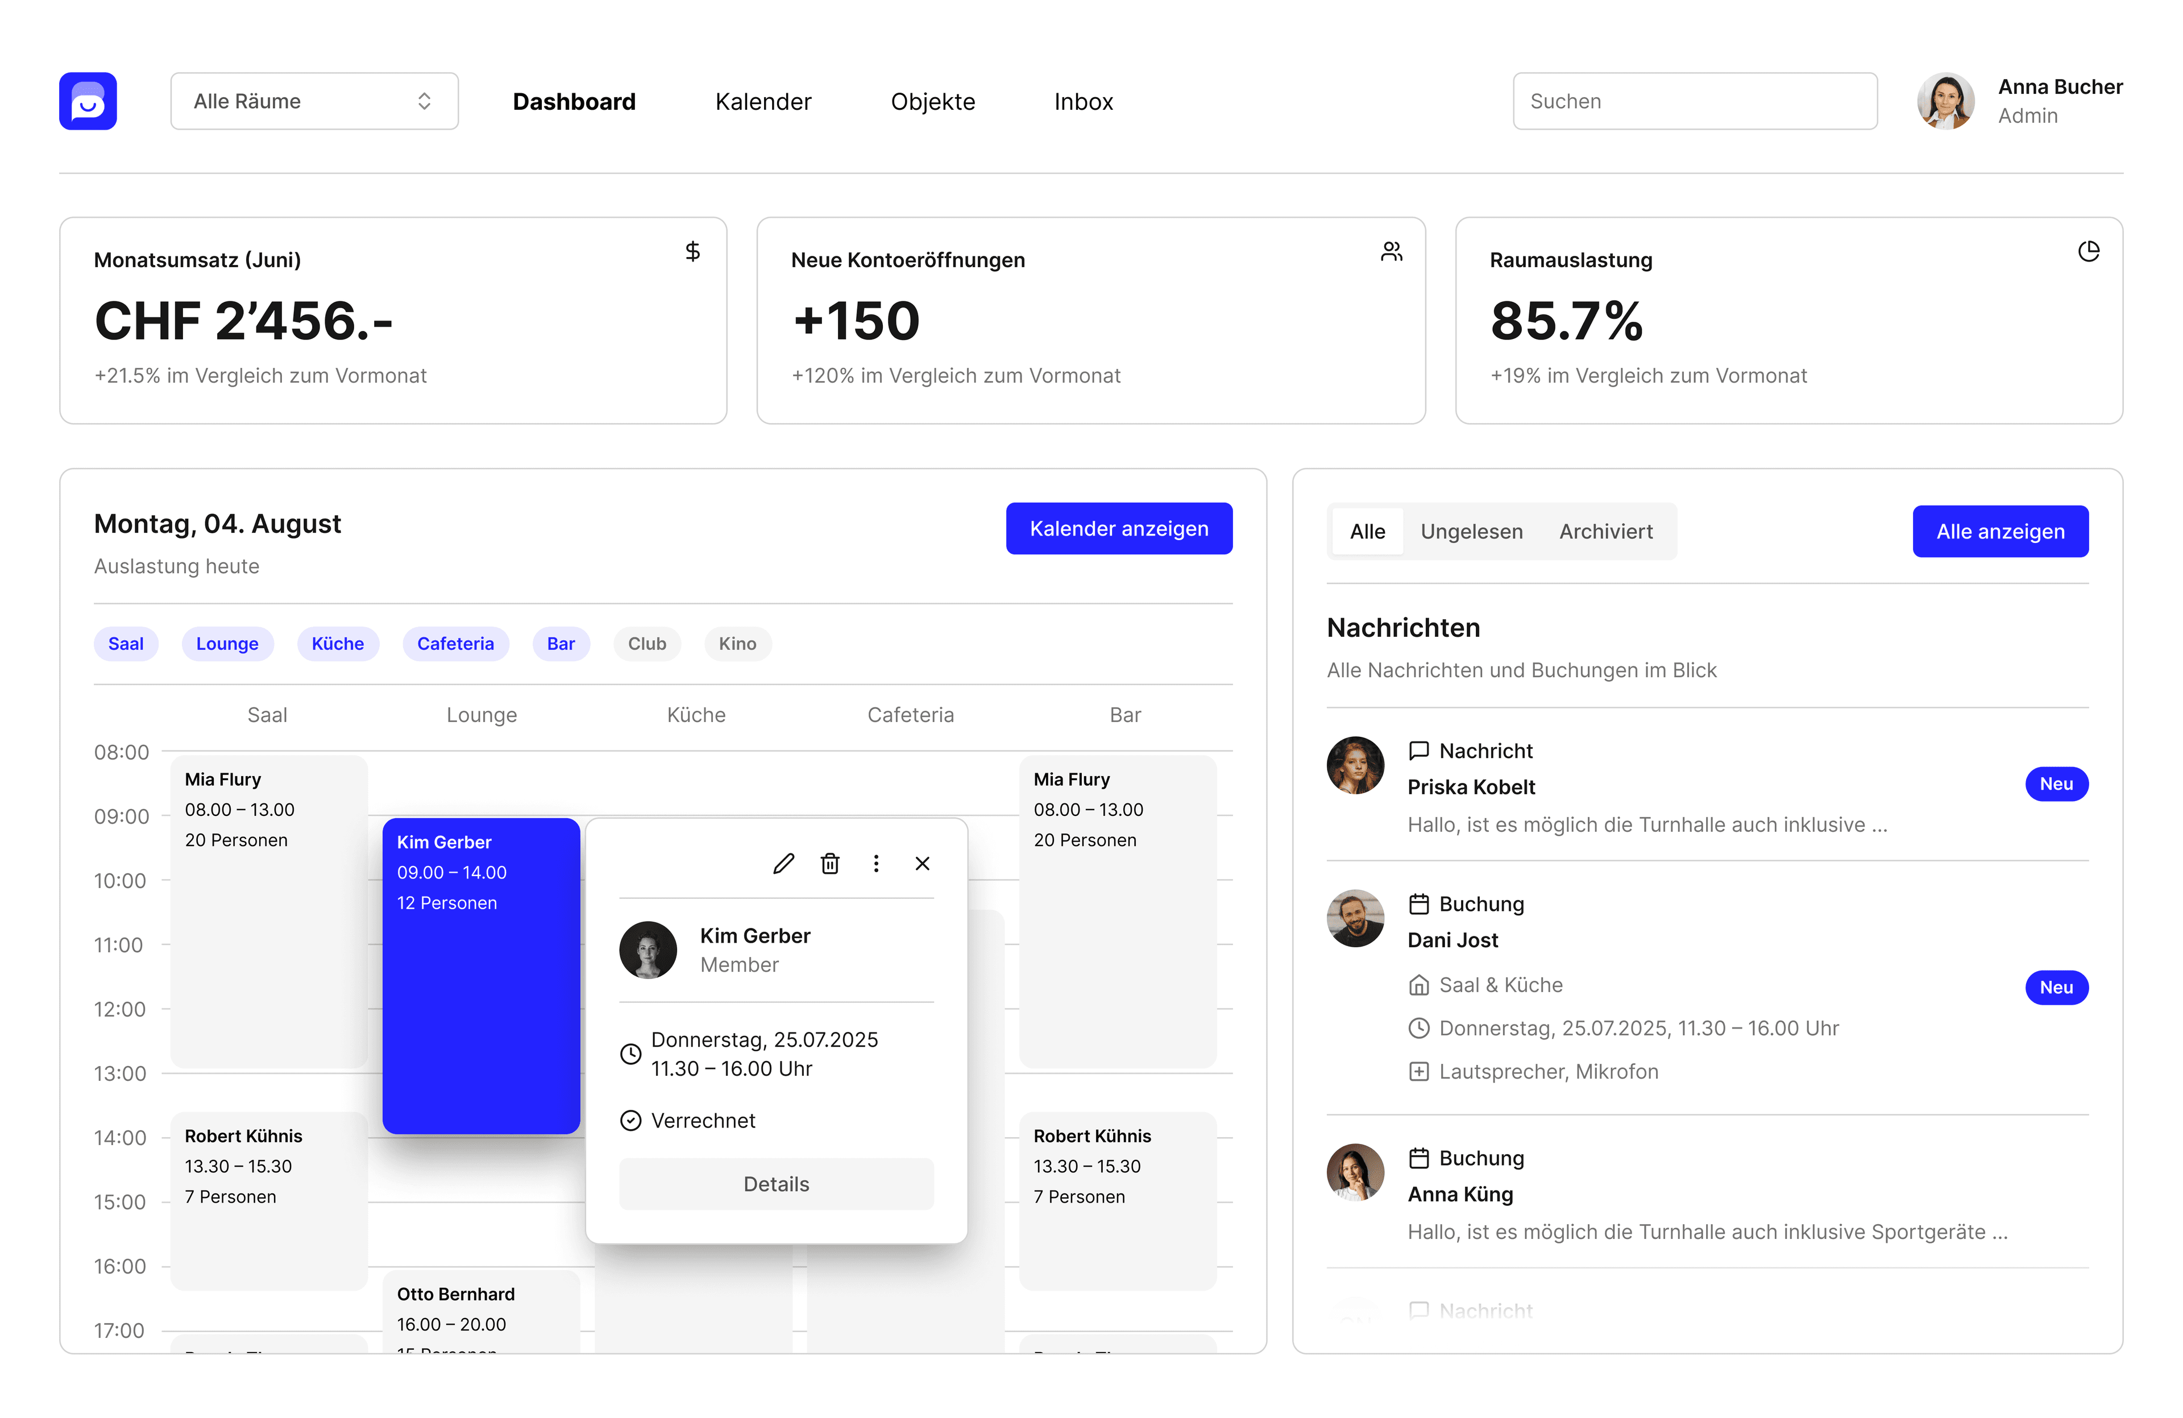Click the pencil edit icon in booking popup
The width and height of the screenshot is (2183, 1418).
coord(782,863)
